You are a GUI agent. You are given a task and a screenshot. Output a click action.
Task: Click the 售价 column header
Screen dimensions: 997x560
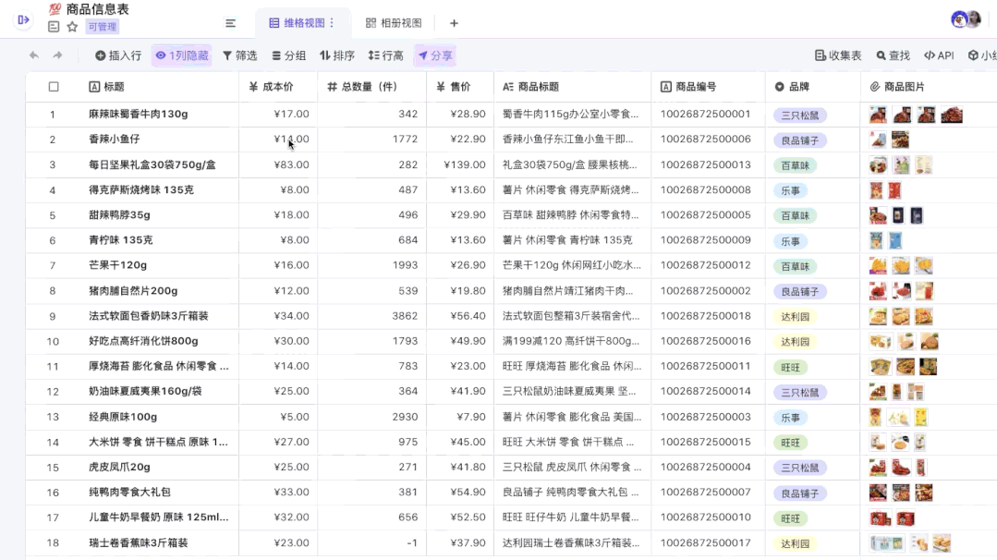[460, 87]
